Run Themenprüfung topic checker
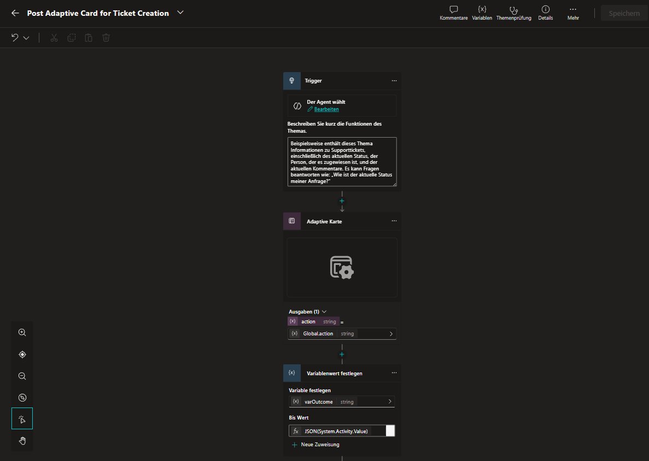Screen dimensions: 649x461 (513, 13)
